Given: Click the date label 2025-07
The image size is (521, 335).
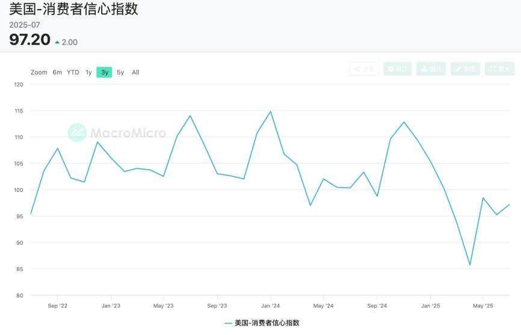Looking at the screenshot, I should (x=25, y=25).
